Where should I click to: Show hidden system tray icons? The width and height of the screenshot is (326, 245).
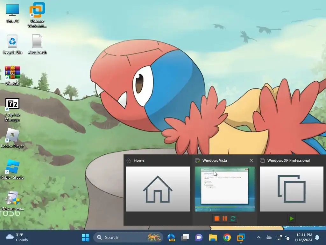coord(259,237)
